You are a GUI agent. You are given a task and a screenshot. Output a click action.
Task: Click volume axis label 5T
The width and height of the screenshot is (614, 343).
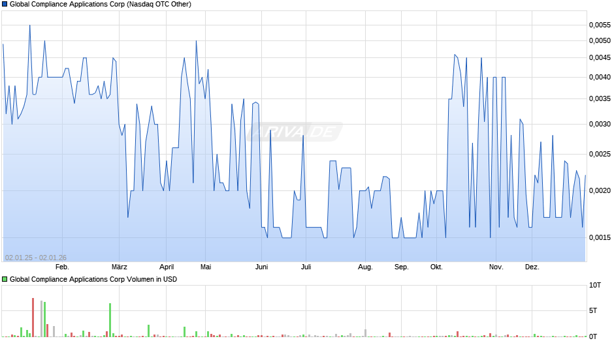(x=593, y=310)
